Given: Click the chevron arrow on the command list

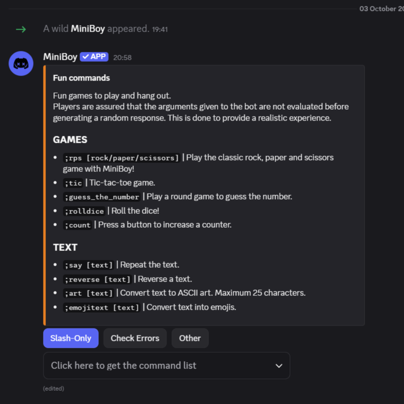Looking at the screenshot, I should [x=279, y=366].
